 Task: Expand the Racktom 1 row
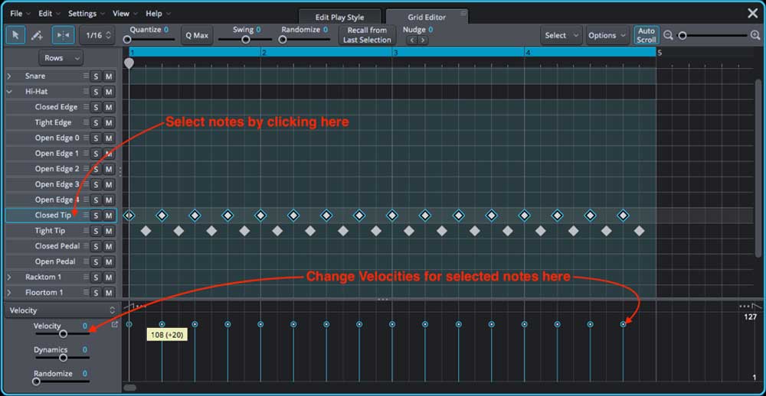[9, 277]
